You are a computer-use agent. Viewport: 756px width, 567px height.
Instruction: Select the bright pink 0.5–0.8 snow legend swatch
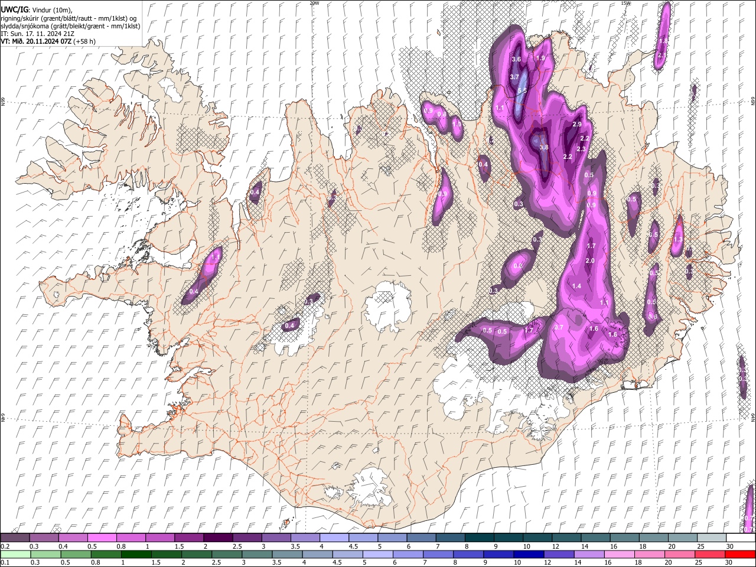pos(102,538)
